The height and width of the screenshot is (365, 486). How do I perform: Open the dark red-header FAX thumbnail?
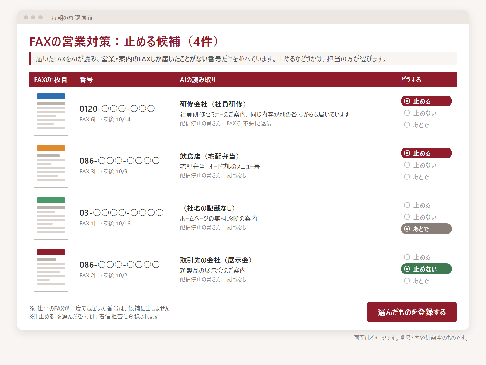point(51,269)
